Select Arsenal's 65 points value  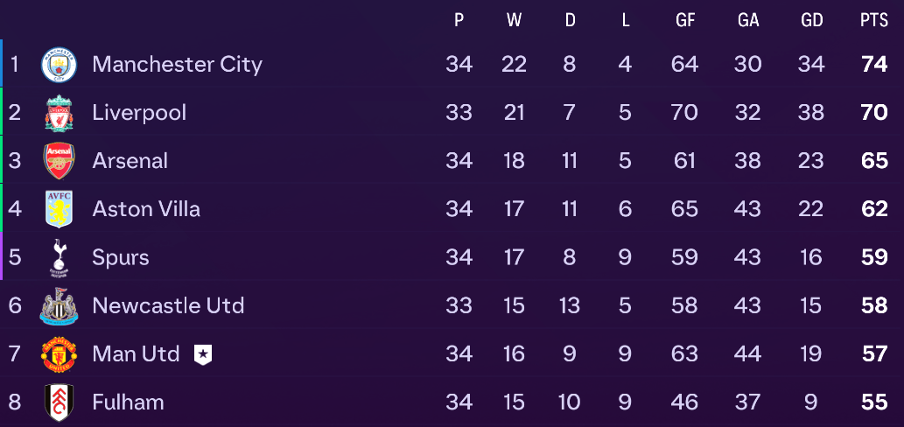[874, 161]
